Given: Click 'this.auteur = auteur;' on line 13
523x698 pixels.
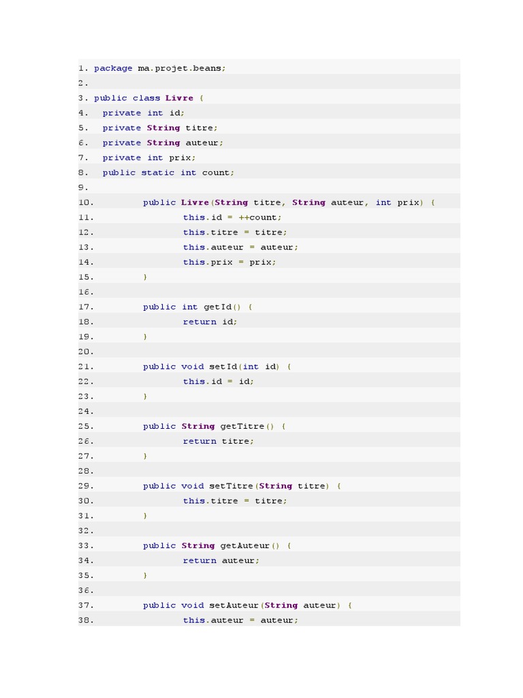Looking at the screenshot, I should [240, 247].
